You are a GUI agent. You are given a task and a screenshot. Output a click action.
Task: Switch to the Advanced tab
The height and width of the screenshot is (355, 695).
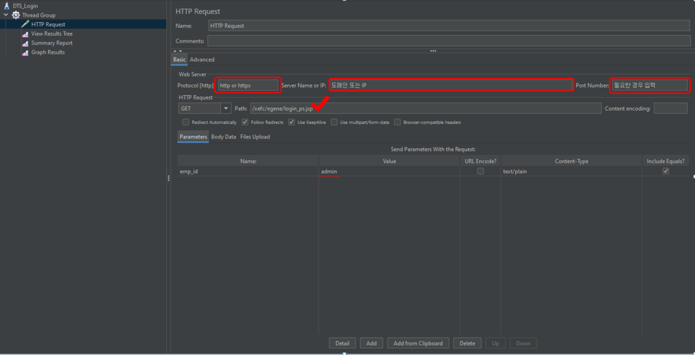(x=202, y=60)
